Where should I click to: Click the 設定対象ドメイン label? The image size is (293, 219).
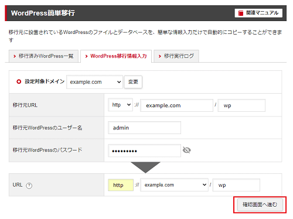tap(45, 81)
